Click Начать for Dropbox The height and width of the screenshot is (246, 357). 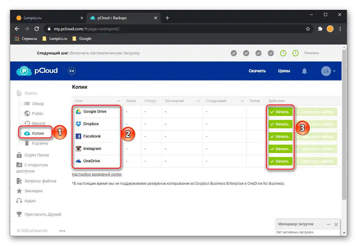pyautogui.click(x=280, y=124)
